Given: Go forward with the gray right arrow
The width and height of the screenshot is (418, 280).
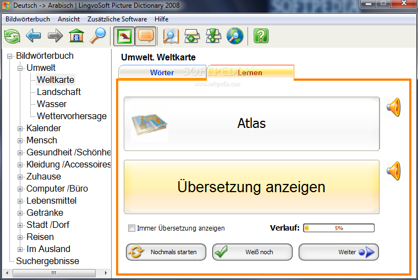Looking at the screenshot, I should pyautogui.click(x=55, y=36).
